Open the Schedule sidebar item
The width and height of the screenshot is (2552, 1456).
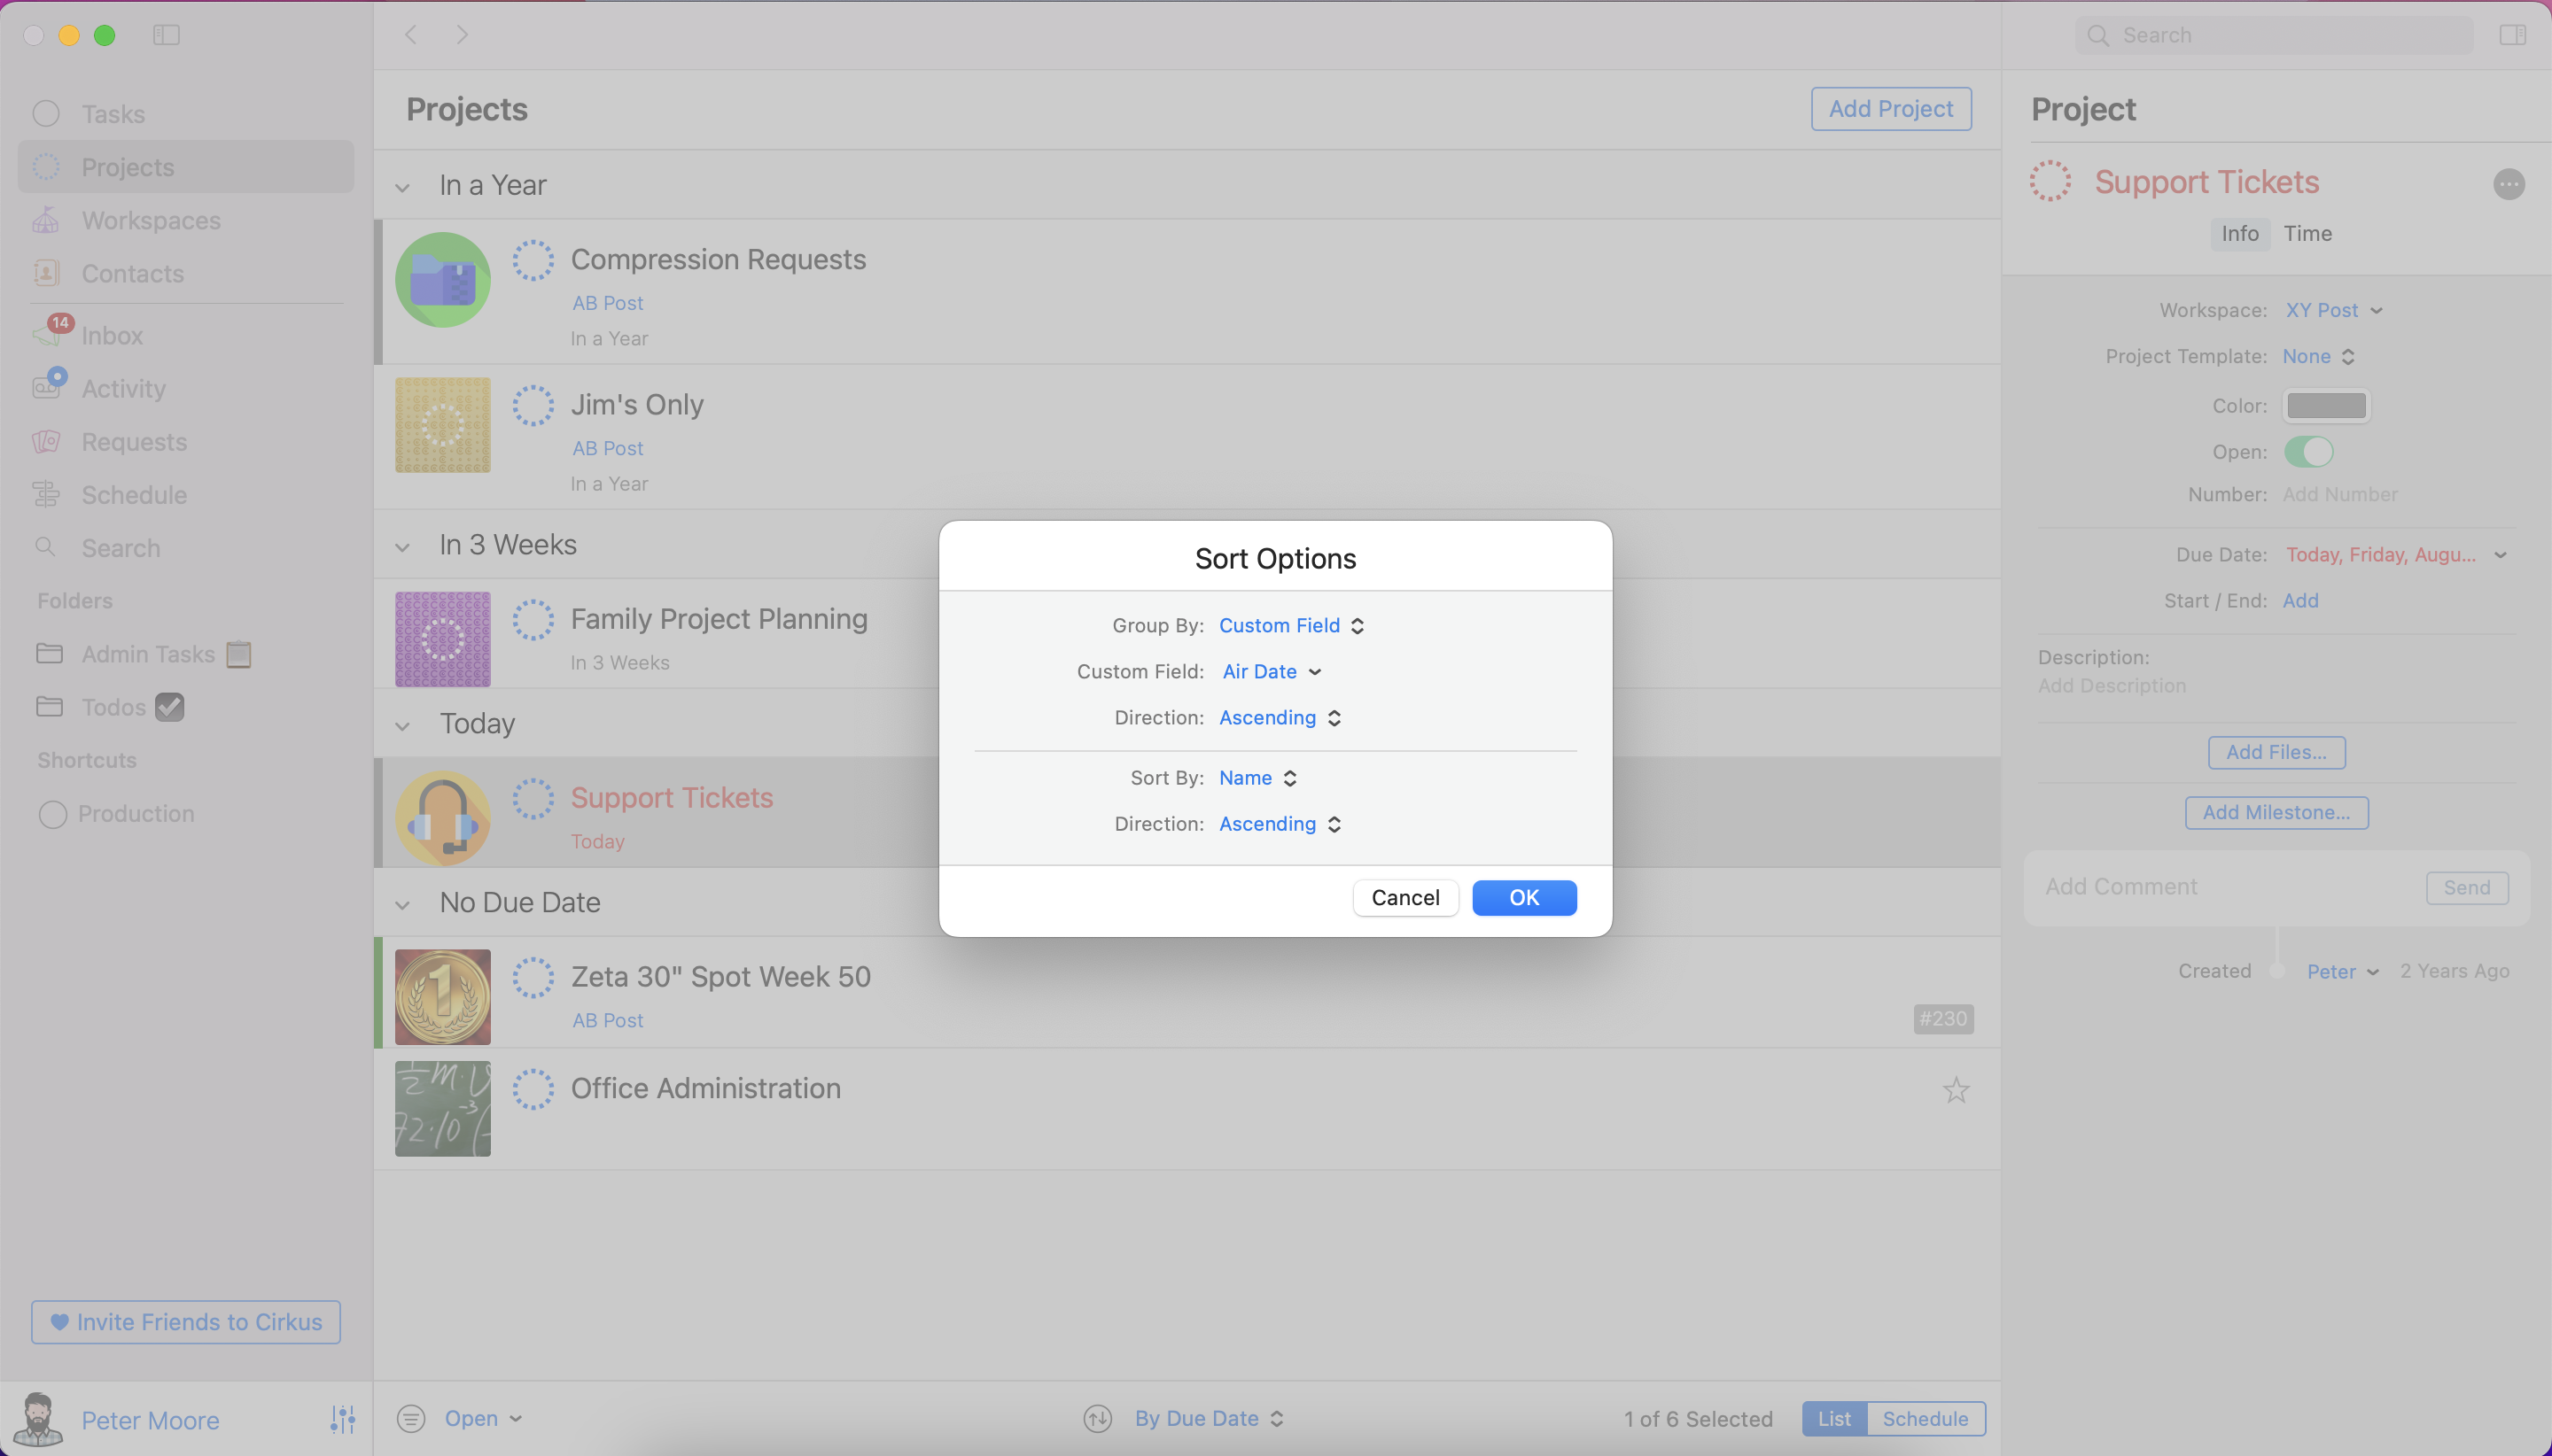click(133, 495)
